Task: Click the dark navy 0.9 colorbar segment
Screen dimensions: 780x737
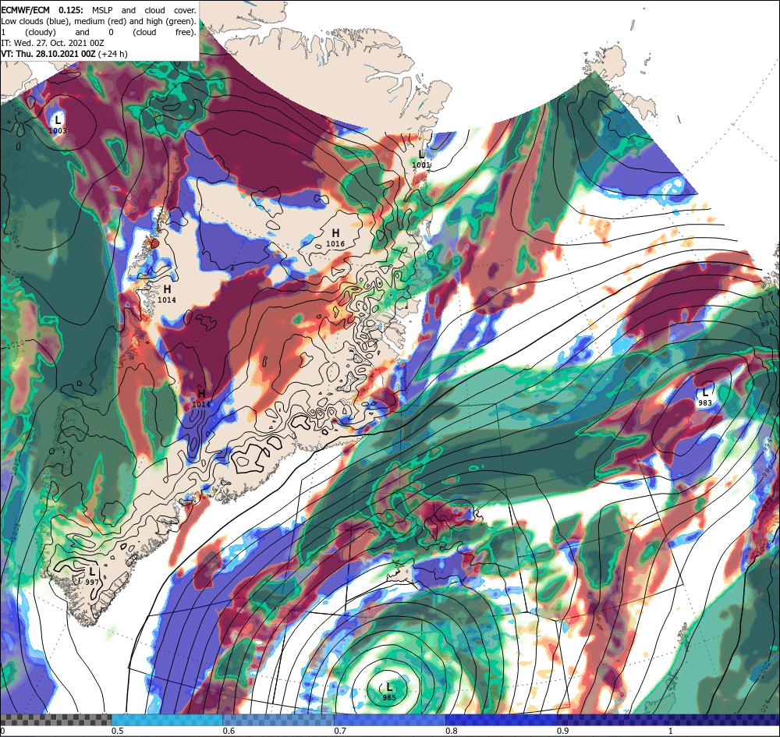Action: pos(612,720)
